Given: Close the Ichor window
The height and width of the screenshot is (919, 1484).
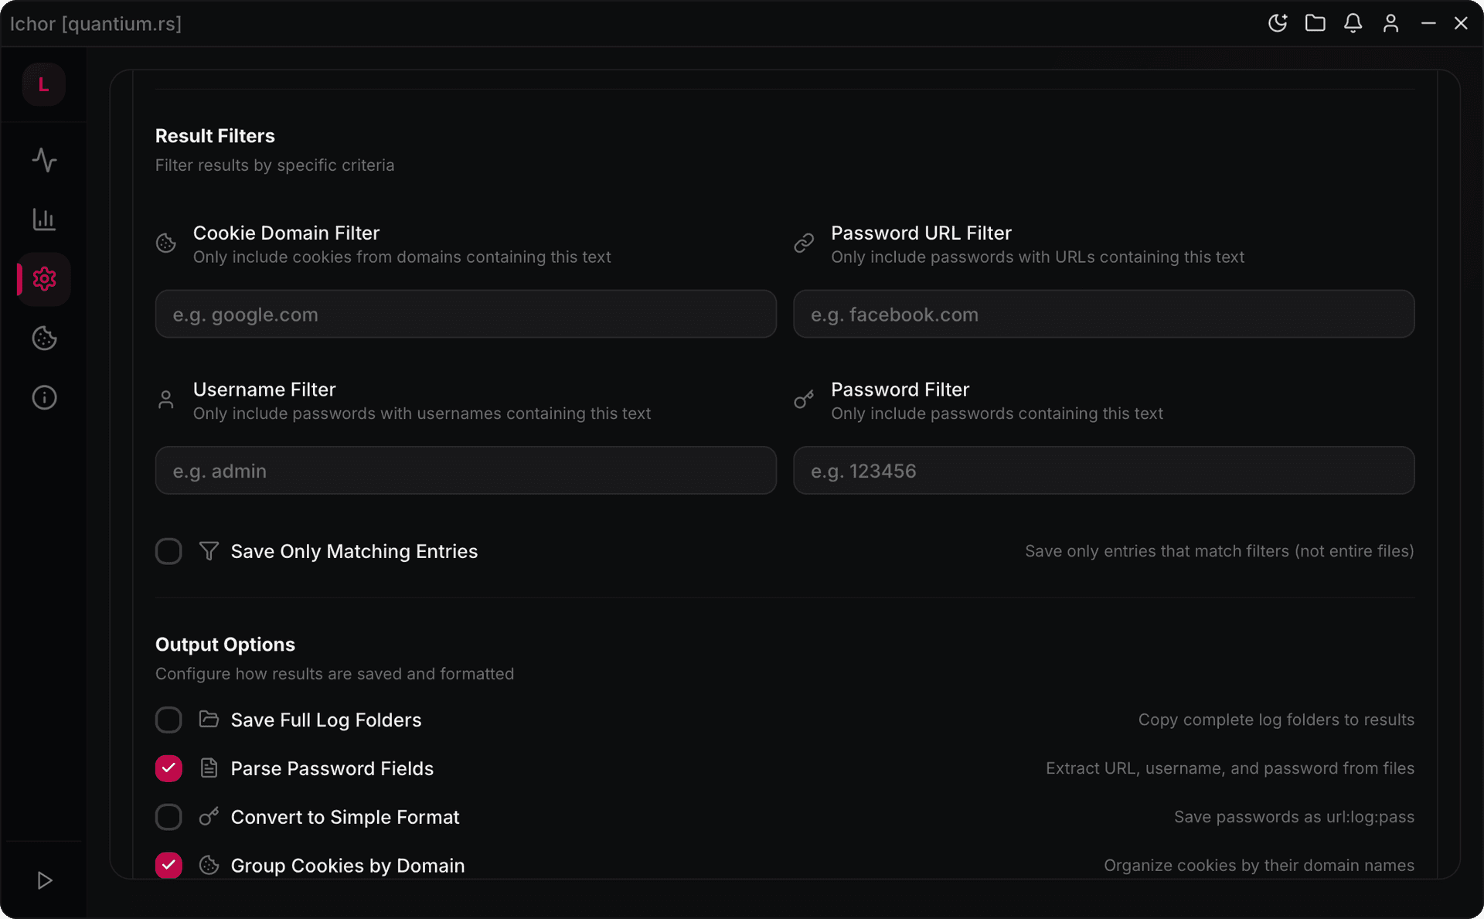Looking at the screenshot, I should click(1461, 23).
